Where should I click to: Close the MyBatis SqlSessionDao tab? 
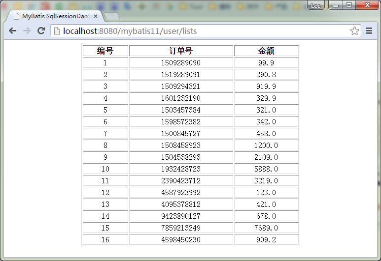96,16
